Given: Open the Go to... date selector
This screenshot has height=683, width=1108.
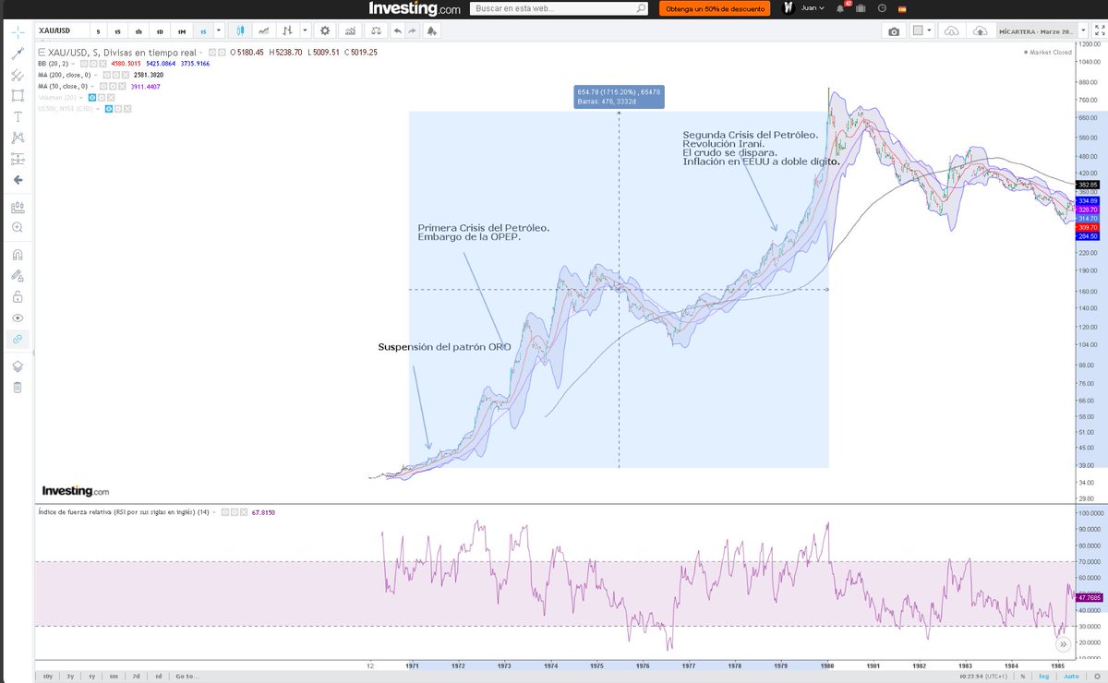Looking at the screenshot, I should (187, 676).
